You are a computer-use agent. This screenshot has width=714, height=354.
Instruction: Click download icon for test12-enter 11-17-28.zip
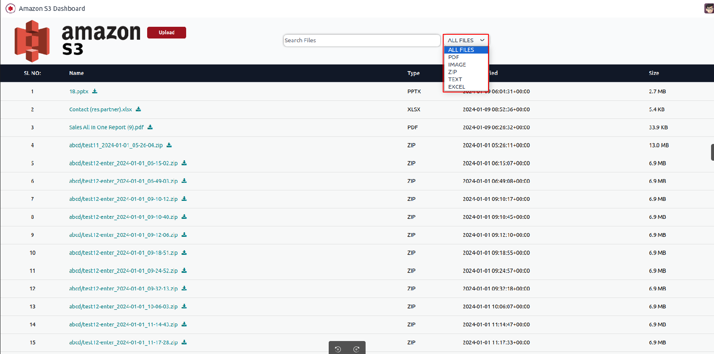coord(184,342)
